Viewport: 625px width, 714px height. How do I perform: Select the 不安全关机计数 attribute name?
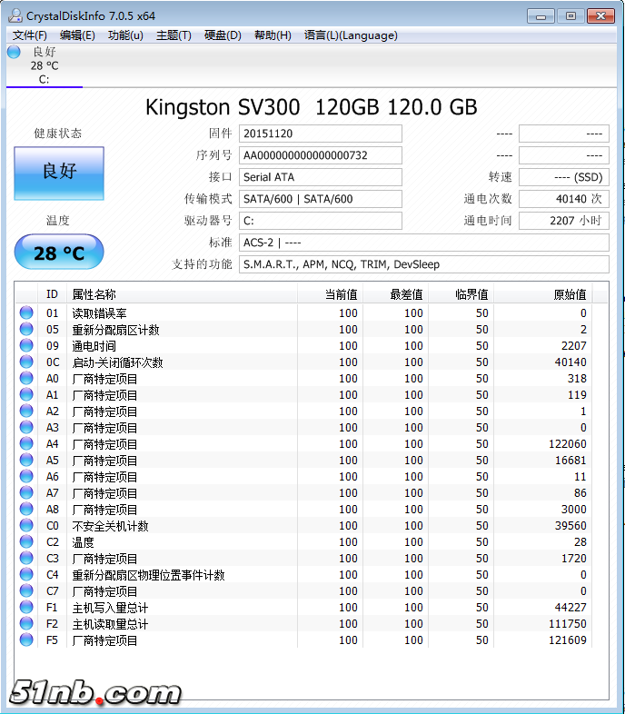point(110,526)
